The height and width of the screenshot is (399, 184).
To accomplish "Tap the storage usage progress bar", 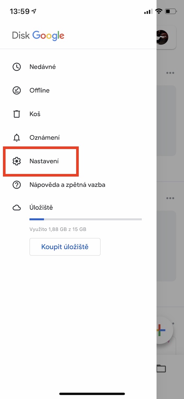I will click(86, 219).
